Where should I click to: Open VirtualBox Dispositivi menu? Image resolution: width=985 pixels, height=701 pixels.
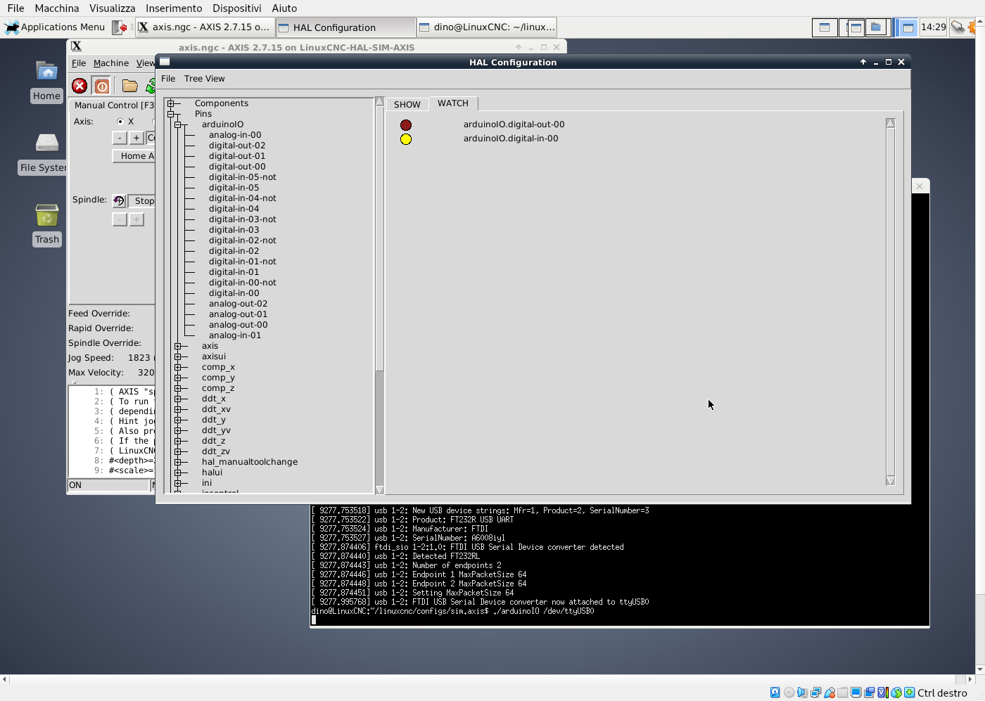pos(236,8)
